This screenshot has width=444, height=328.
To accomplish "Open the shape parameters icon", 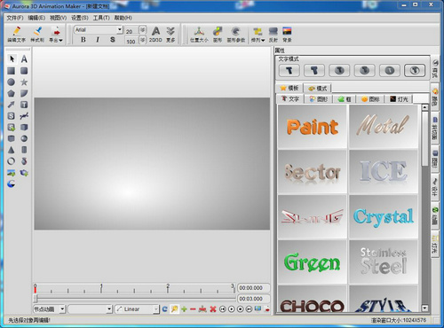I will (x=236, y=35).
